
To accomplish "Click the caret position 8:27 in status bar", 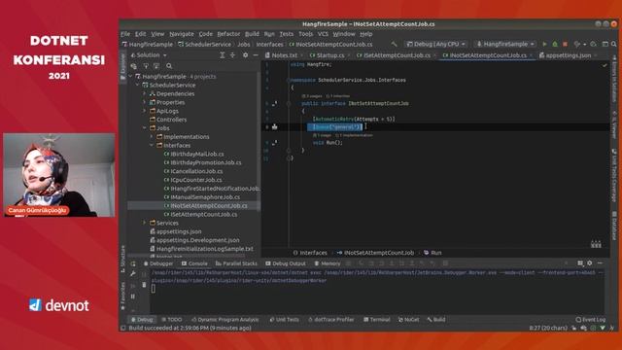I will (x=548, y=329).
